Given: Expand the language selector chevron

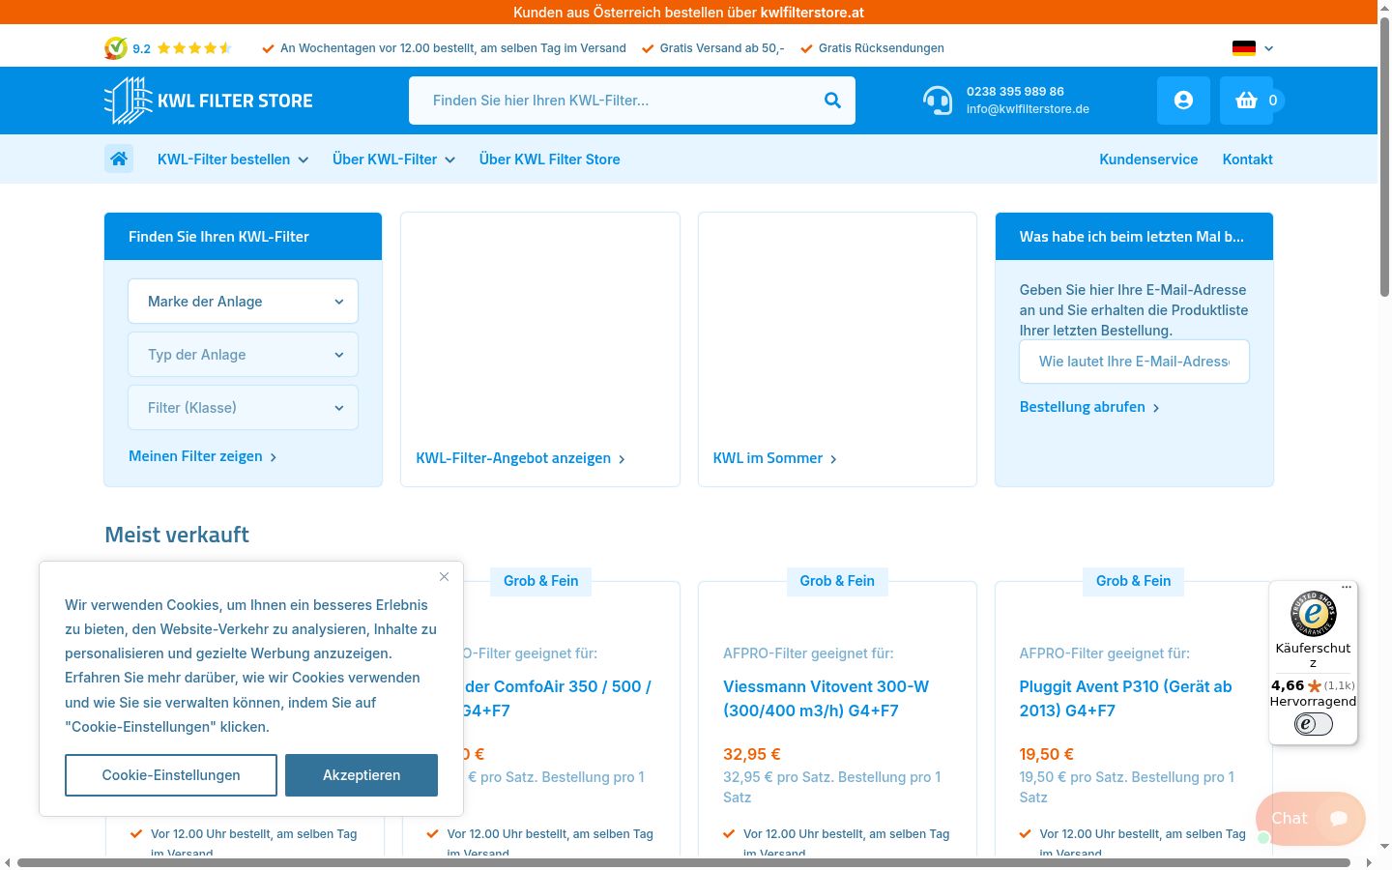Looking at the screenshot, I should (1269, 48).
